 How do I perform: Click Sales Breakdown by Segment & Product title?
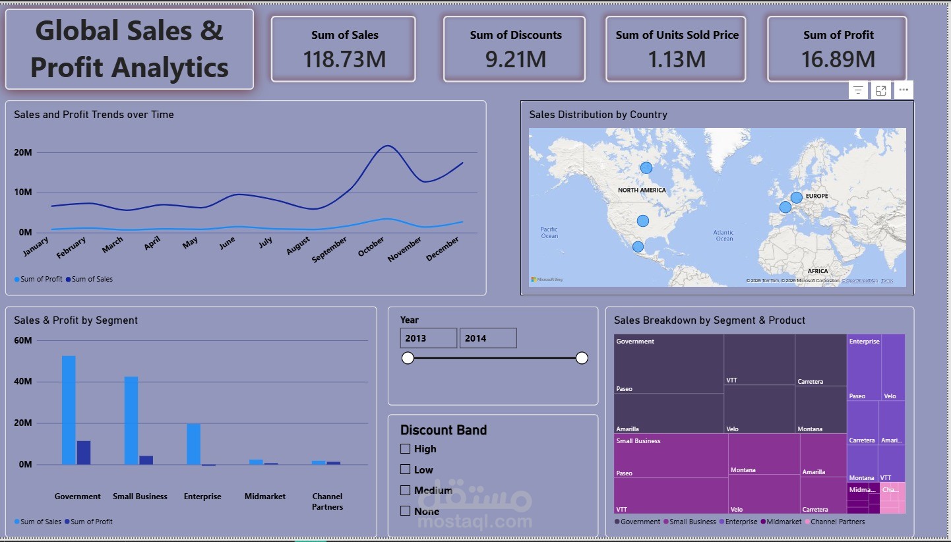coord(710,320)
